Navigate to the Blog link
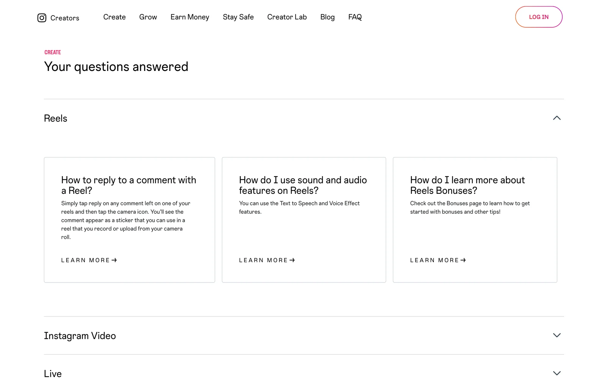The height and width of the screenshot is (380, 608). pos(327,17)
